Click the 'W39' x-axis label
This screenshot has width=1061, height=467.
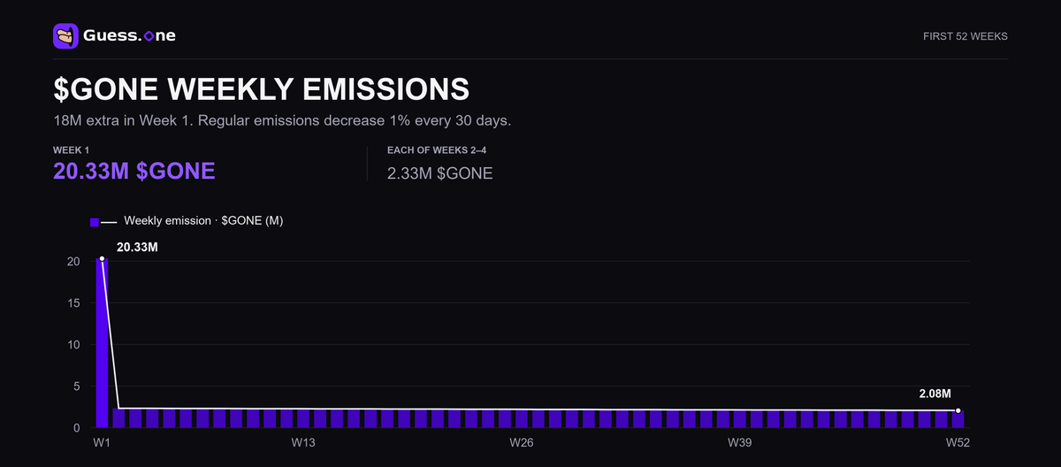[x=740, y=441]
